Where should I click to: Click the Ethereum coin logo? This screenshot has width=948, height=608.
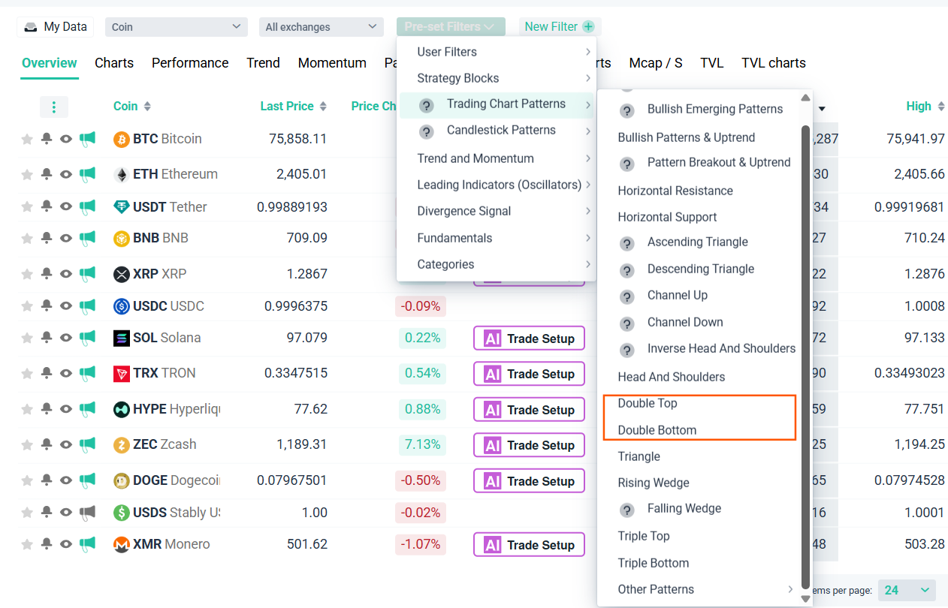click(122, 174)
